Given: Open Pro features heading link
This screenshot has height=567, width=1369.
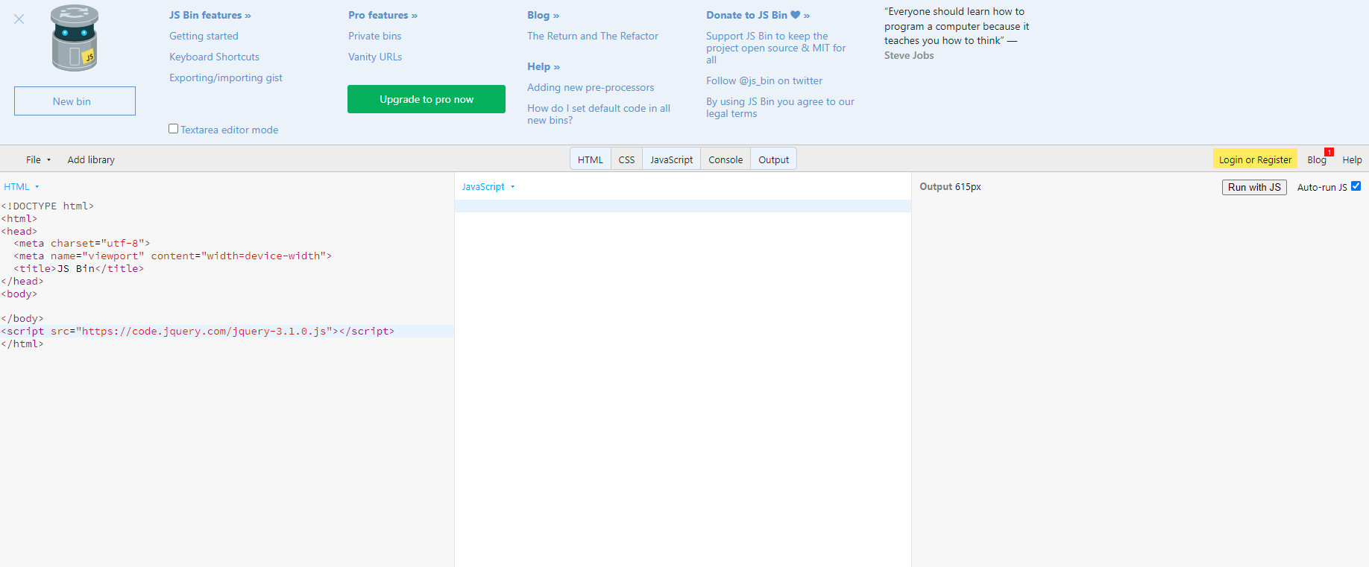Looking at the screenshot, I should click(383, 15).
